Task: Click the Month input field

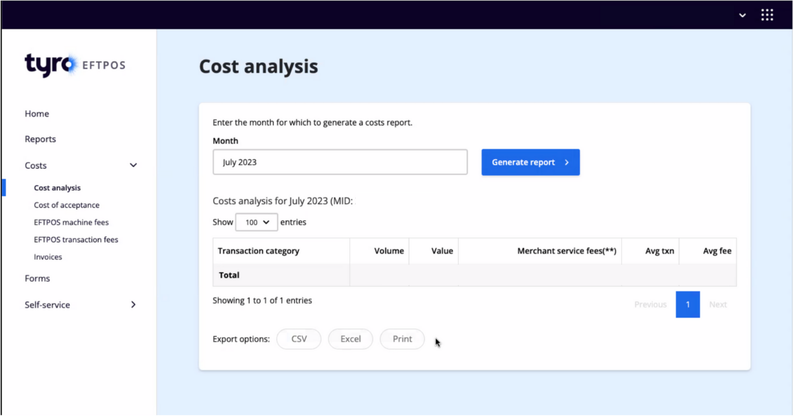Action: point(340,162)
